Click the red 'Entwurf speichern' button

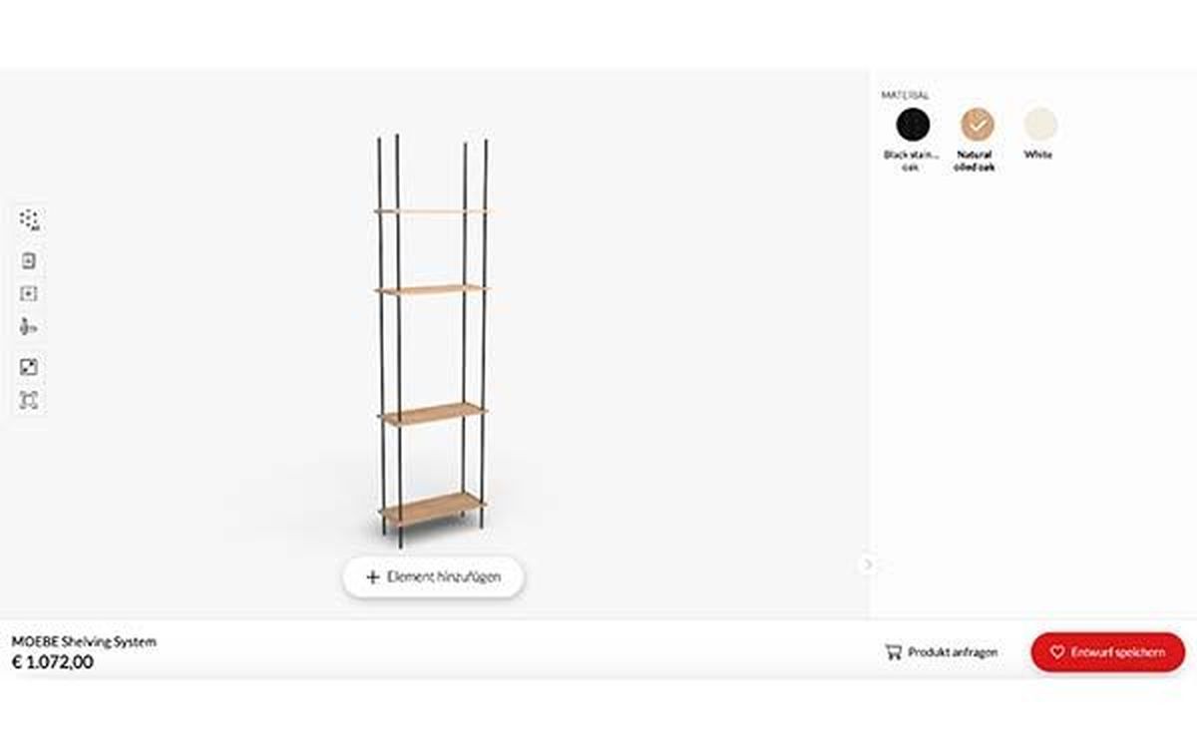coord(1108,652)
